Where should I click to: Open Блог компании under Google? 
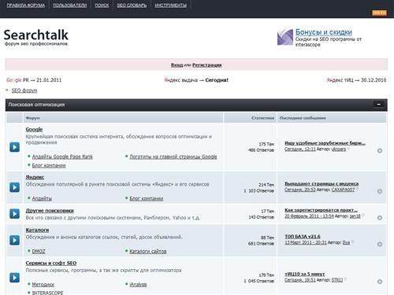coord(49,165)
